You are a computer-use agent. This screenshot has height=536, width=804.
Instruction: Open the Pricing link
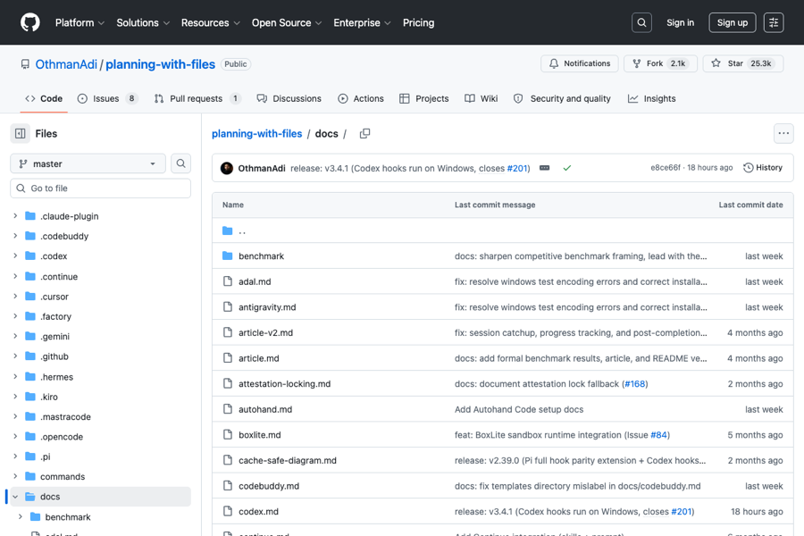418,22
